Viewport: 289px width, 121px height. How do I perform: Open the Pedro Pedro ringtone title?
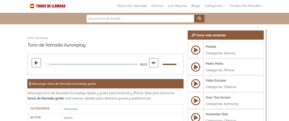(214, 64)
